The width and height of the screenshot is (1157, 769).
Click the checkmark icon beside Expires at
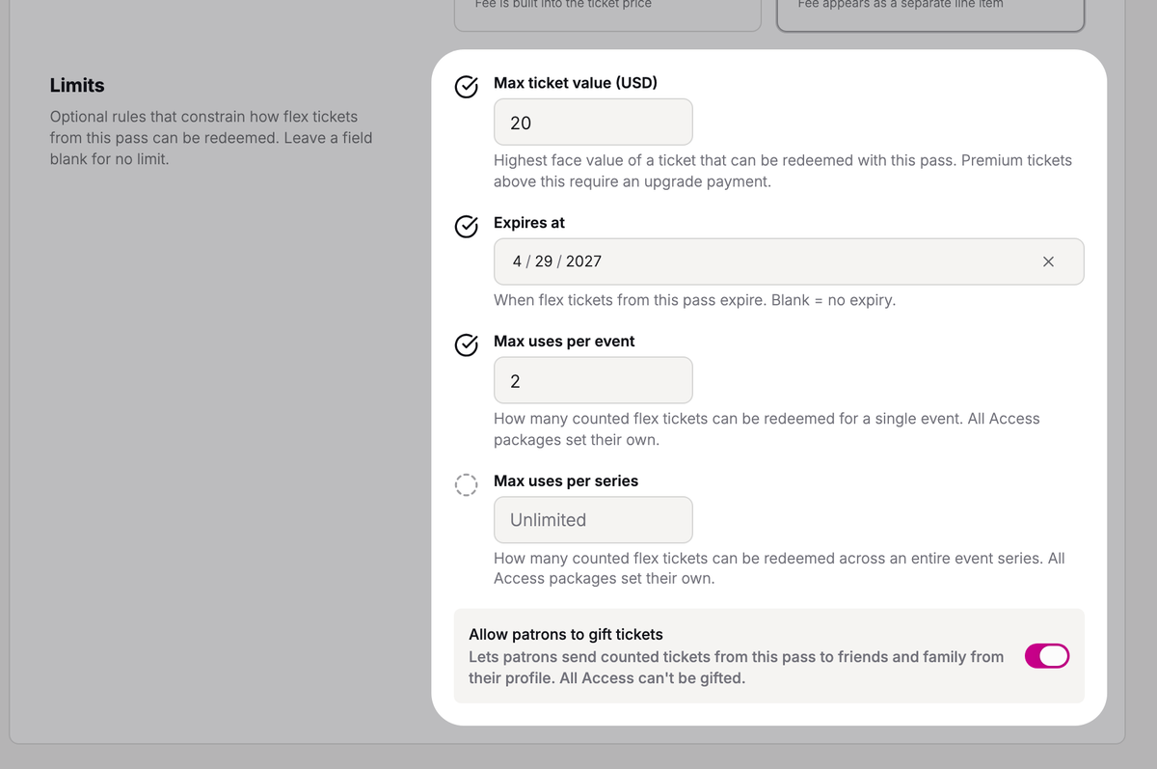466,227
